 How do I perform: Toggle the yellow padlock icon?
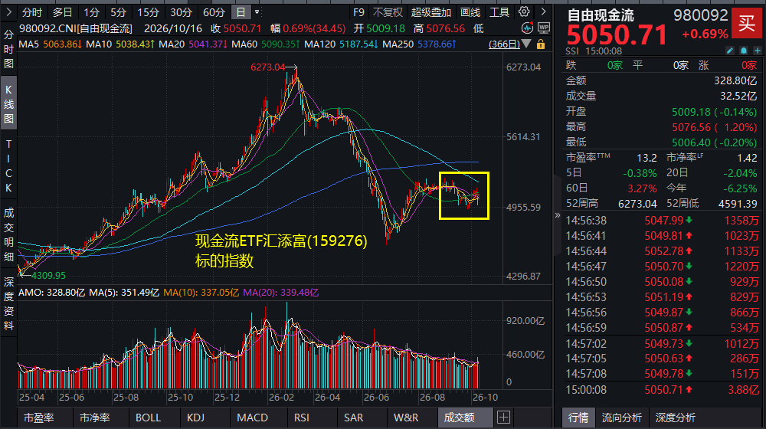pyautogui.click(x=541, y=44)
